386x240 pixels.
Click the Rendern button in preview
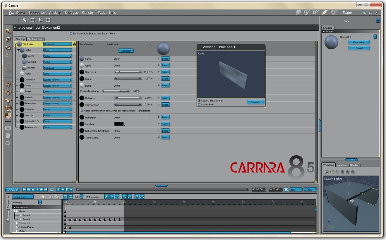pyautogui.click(x=255, y=102)
